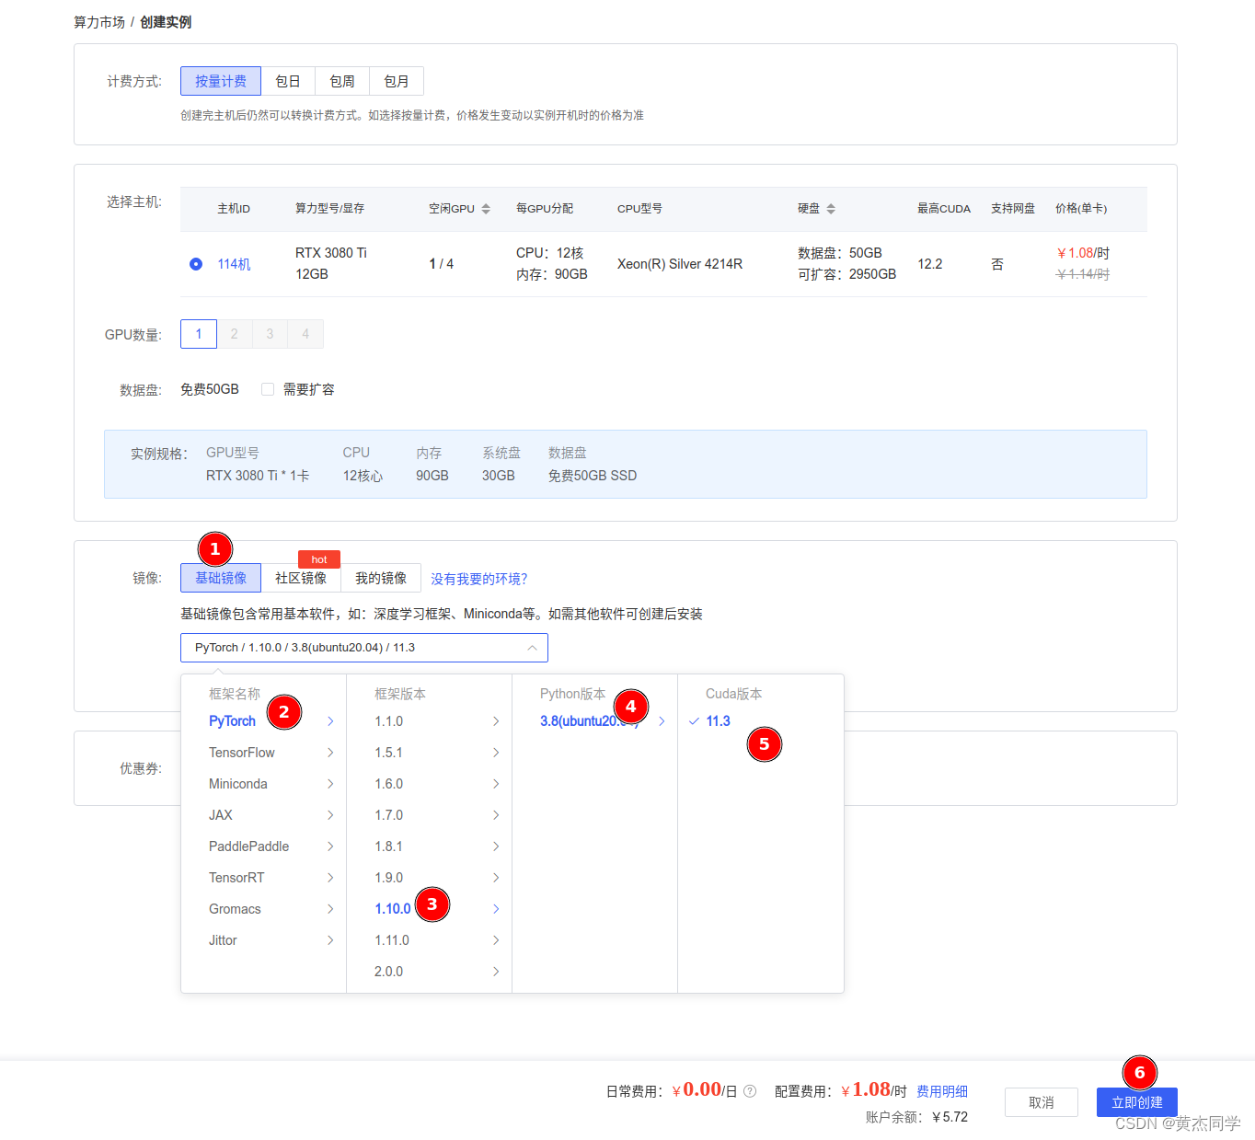Click the ￥1.08/时 price cell
The width and height of the screenshot is (1255, 1140).
1083,253
